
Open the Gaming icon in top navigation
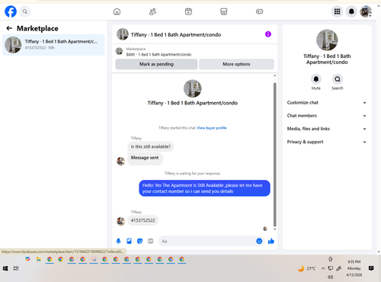pos(259,11)
